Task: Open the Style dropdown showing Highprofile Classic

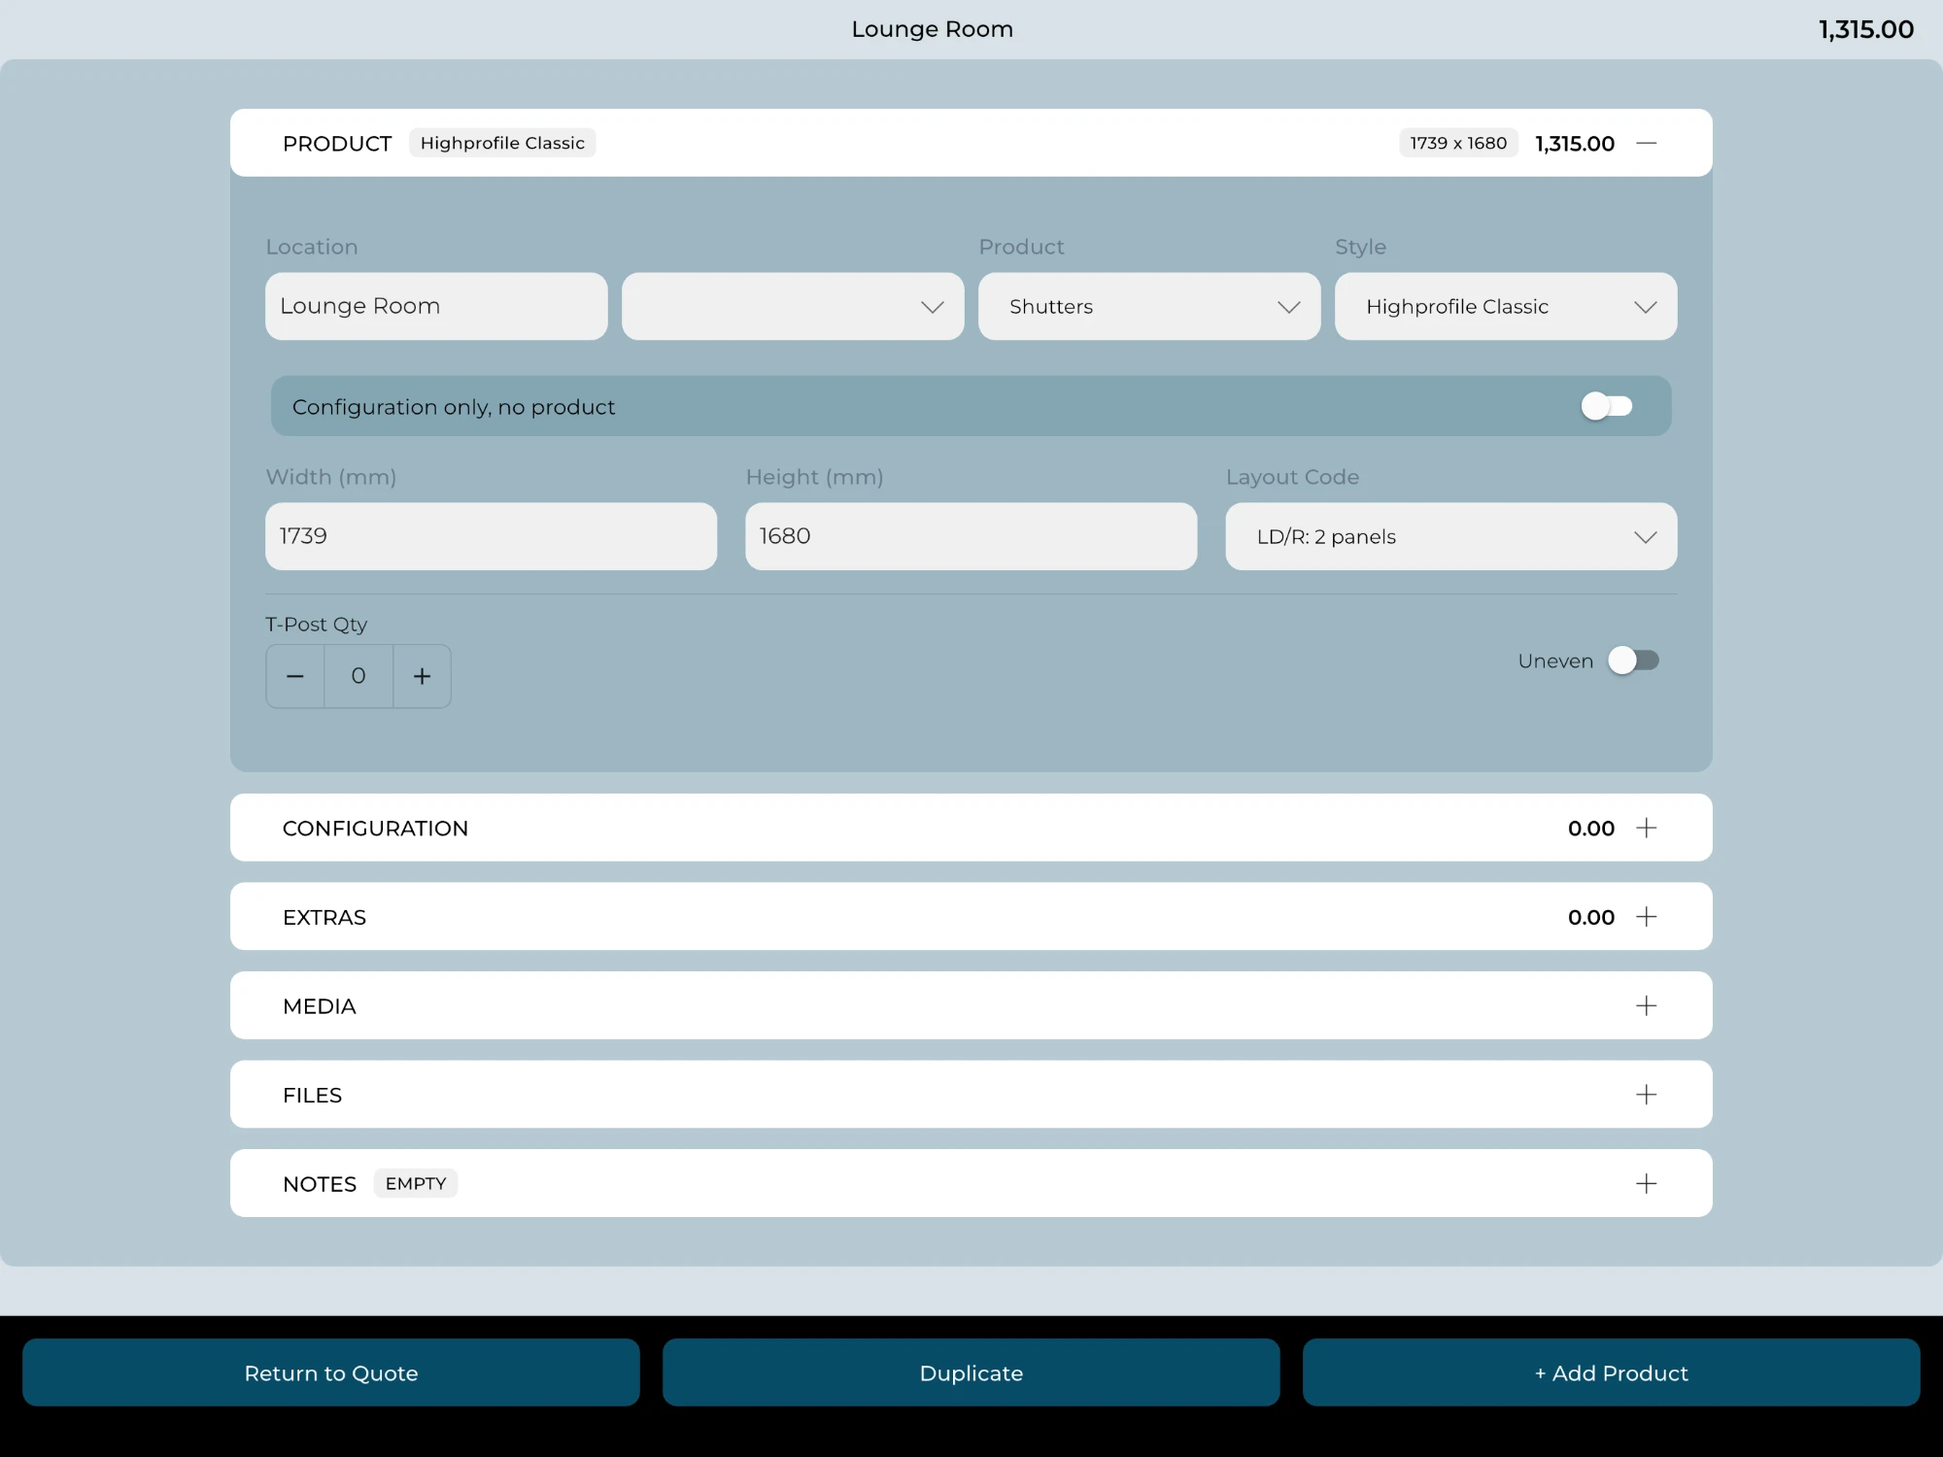Action: [x=1506, y=306]
